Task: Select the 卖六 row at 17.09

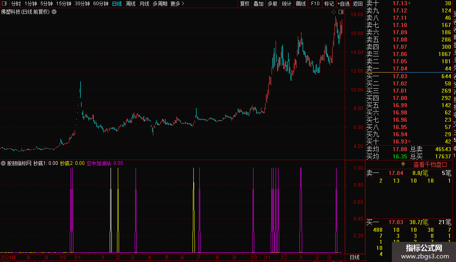Action: (409, 32)
